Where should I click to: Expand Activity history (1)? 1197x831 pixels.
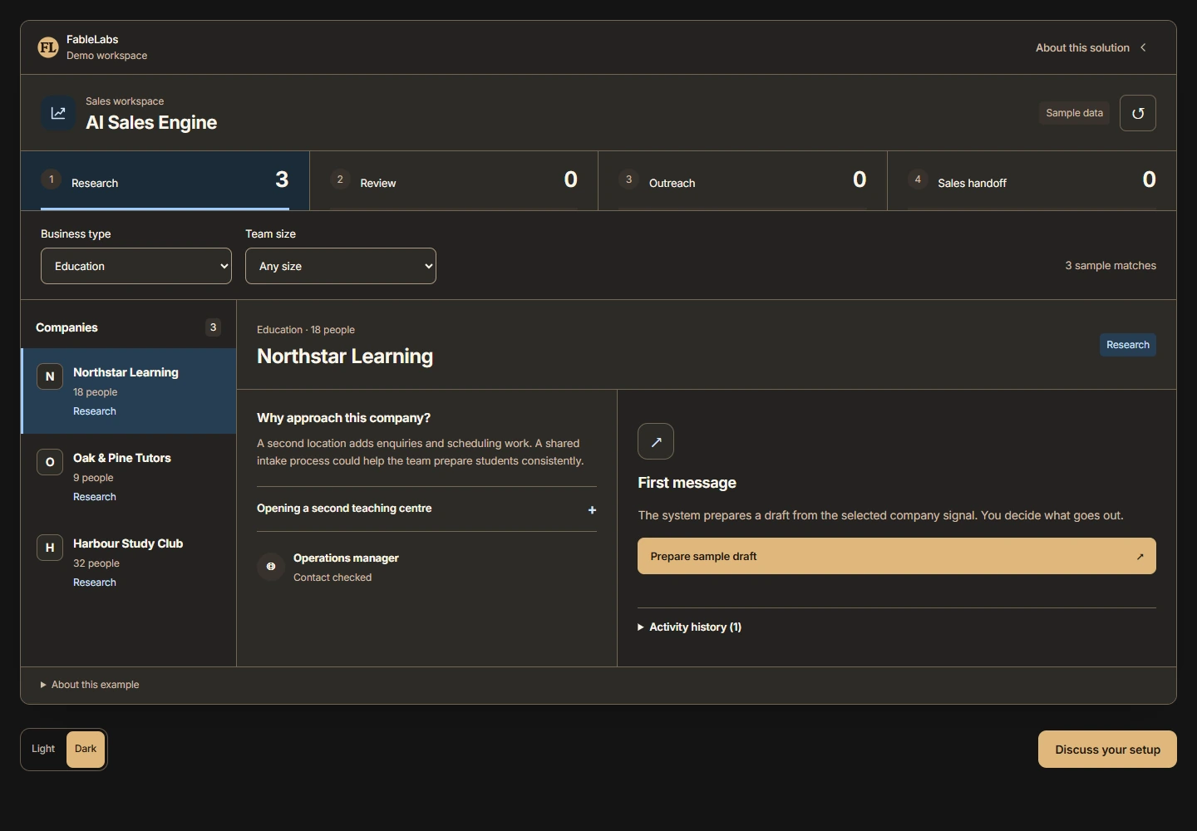689,627
